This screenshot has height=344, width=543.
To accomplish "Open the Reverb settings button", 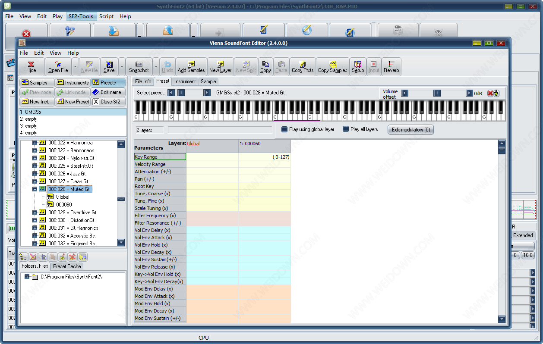I will tap(391, 67).
